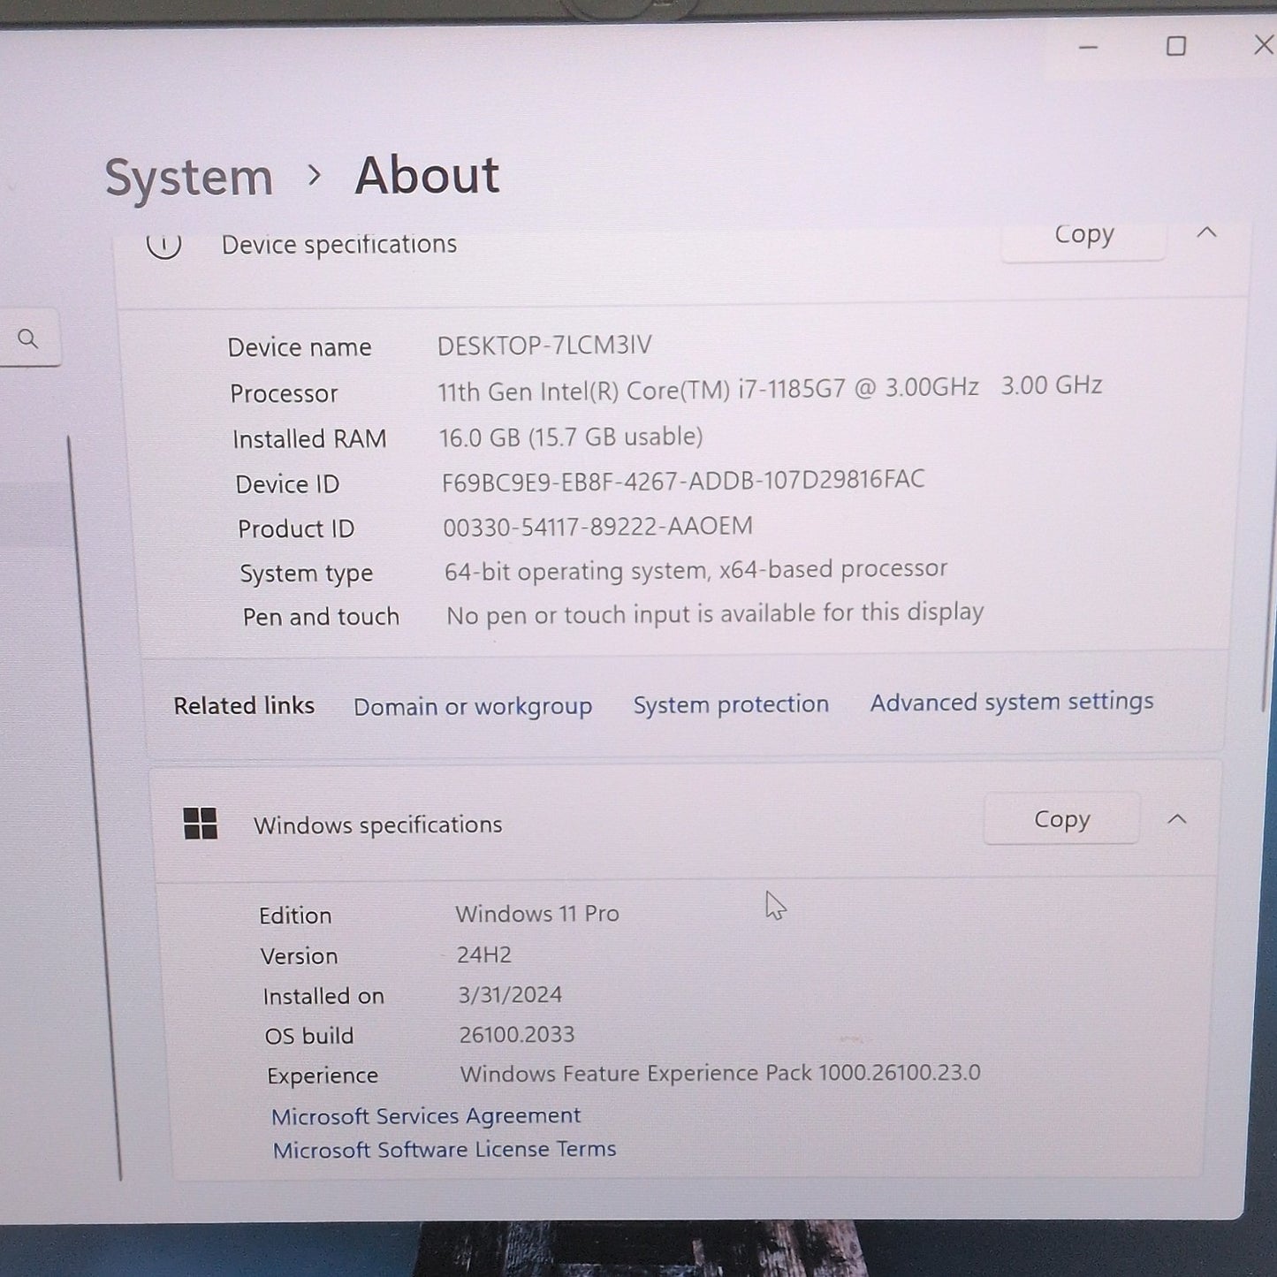Select Installed RAM value 16.0 GB
Viewport: 1277px width, 1277px height.
coord(571,437)
